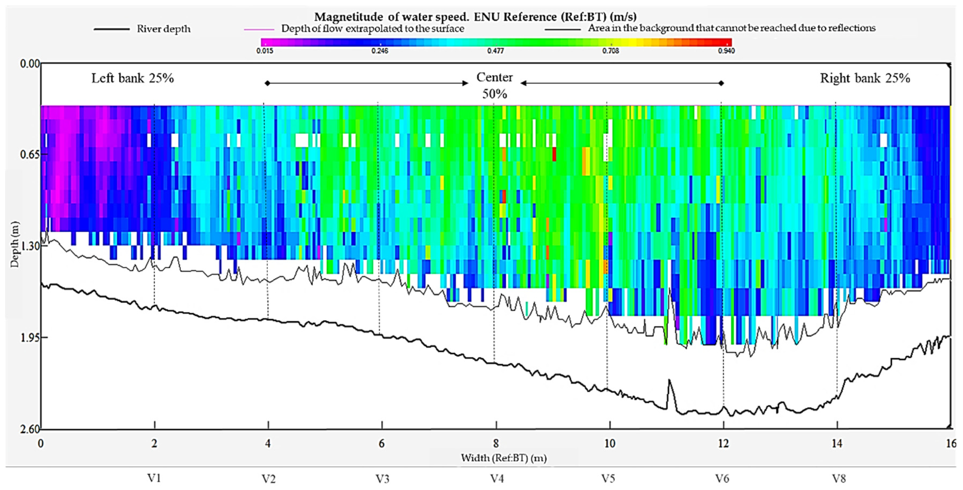This screenshot has width=963, height=490.
Task: Click the Width (Ref:BT) axis title
Action: click(504, 458)
